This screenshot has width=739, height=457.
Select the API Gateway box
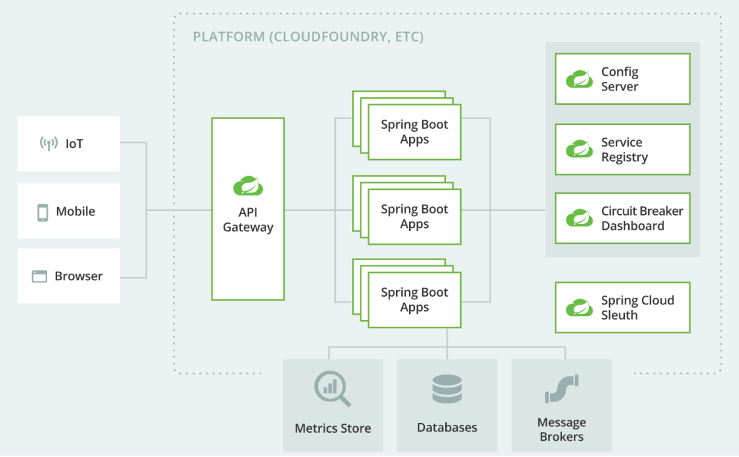tap(248, 209)
